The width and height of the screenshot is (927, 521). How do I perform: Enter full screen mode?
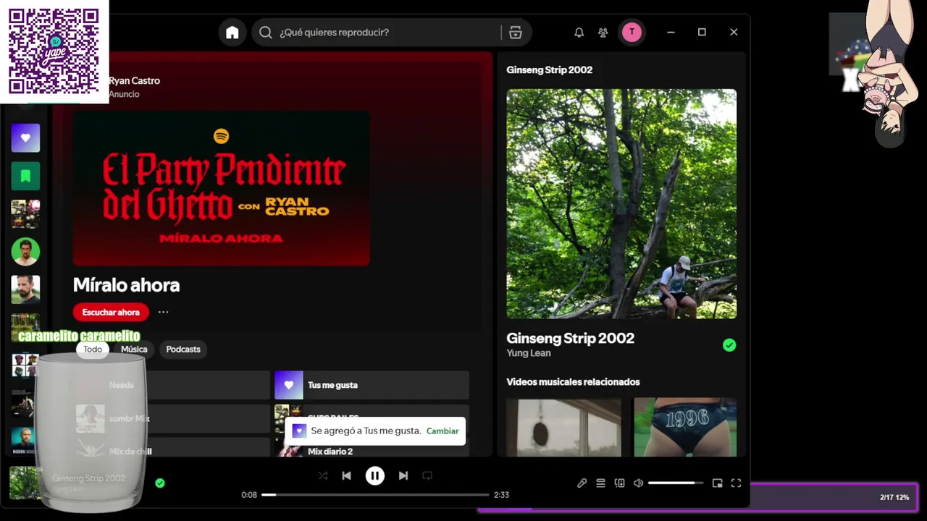click(736, 483)
